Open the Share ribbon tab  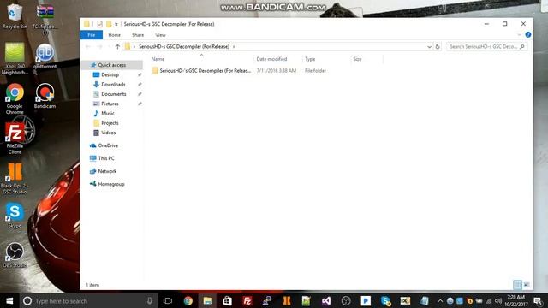(138, 35)
